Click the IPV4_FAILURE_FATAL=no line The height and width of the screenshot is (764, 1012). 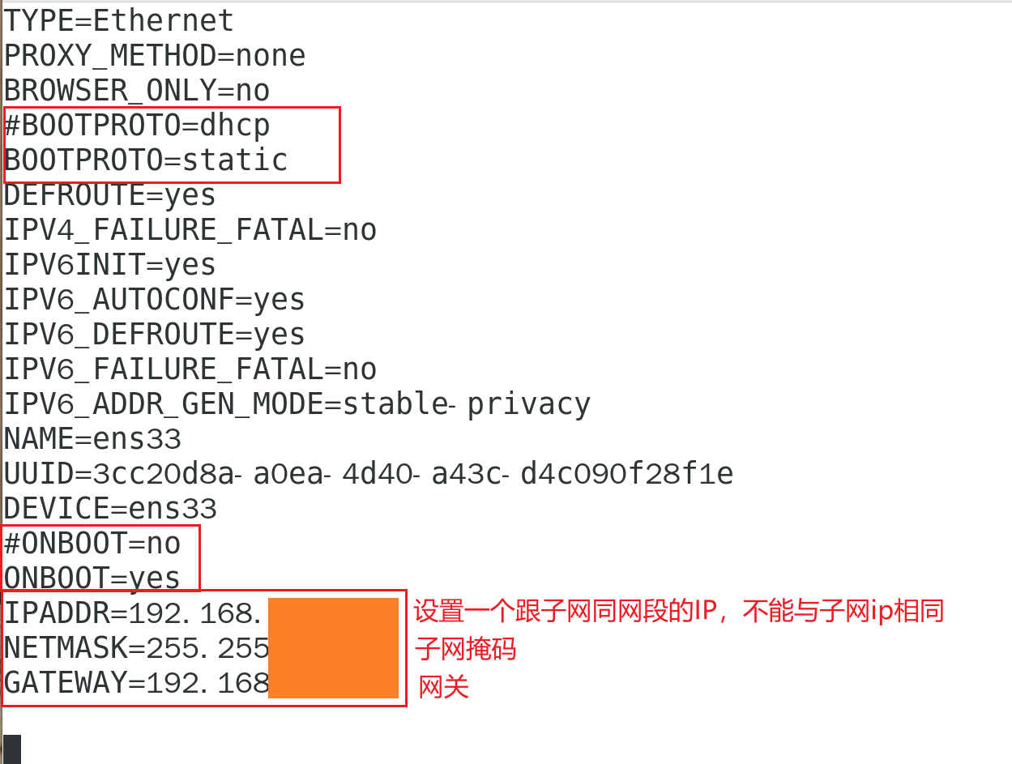190,230
